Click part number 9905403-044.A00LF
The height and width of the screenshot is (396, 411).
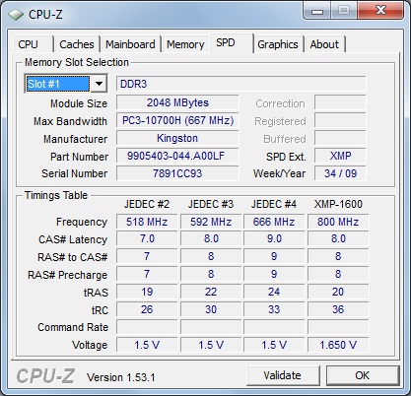pyautogui.click(x=177, y=156)
